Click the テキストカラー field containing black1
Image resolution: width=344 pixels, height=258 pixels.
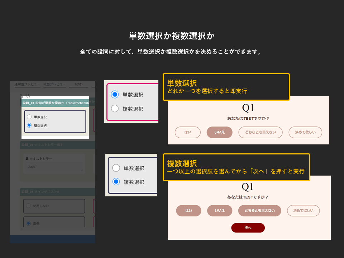click(54, 167)
